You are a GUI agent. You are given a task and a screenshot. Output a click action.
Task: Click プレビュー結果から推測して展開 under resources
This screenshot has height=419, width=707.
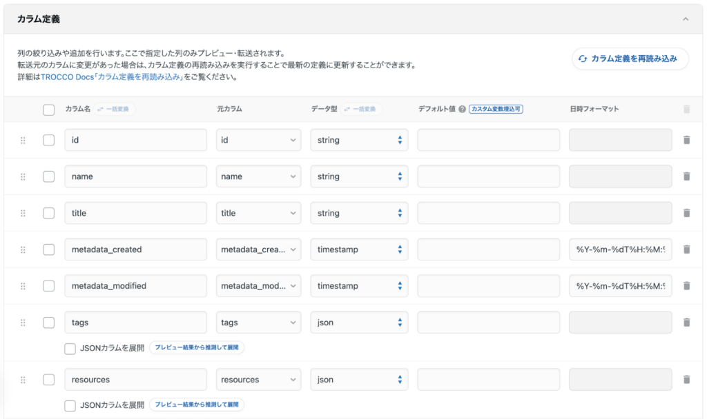197,405
